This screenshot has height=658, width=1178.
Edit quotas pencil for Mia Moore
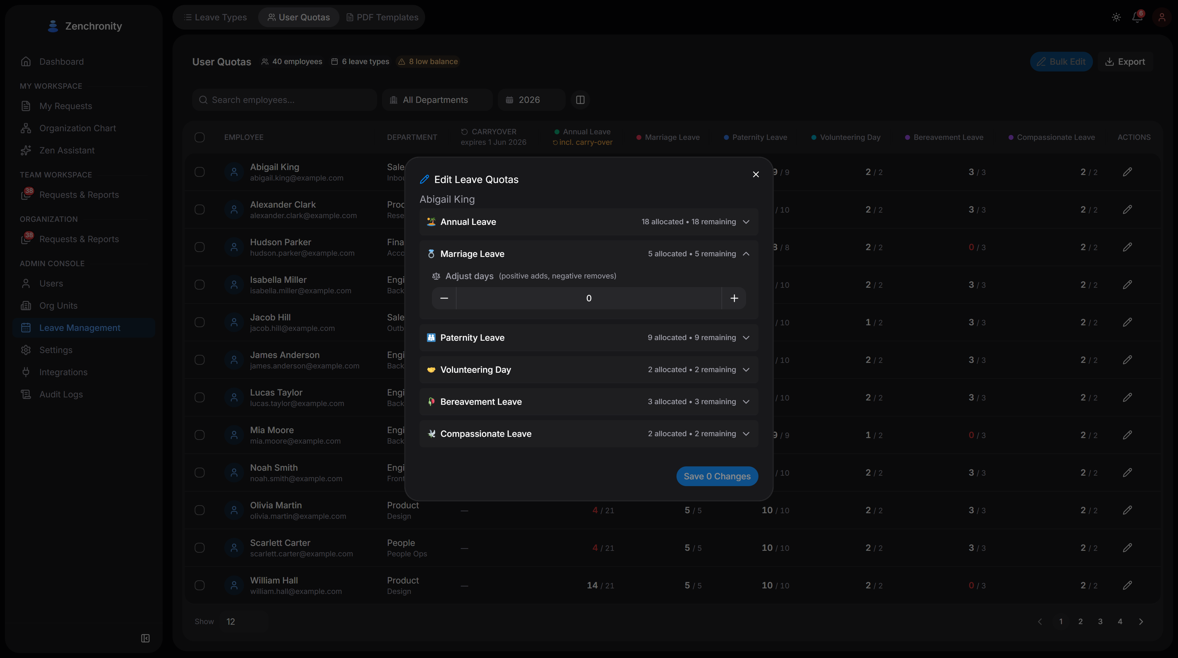pyautogui.click(x=1127, y=435)
